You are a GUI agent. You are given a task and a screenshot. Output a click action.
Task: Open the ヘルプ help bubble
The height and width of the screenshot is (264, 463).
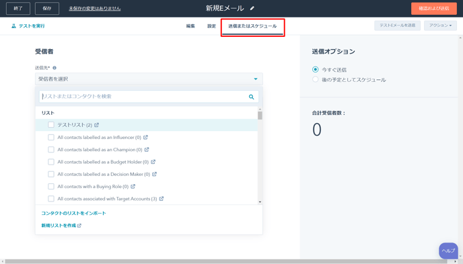pos(448,251)
